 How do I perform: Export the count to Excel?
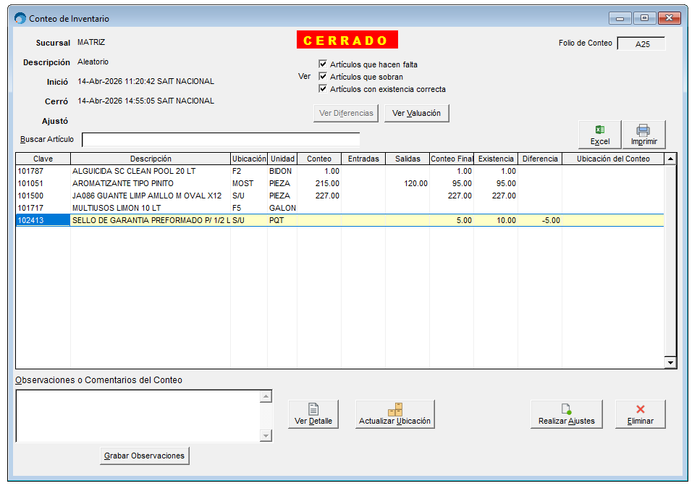click(599, 135)
